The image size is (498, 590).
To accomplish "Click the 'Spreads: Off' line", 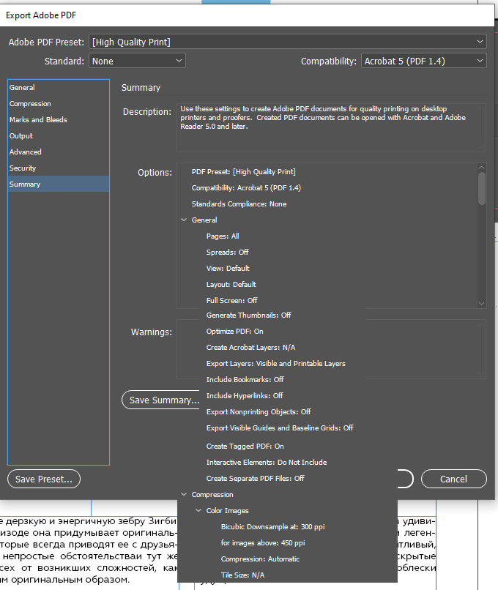I will [227, 252].
